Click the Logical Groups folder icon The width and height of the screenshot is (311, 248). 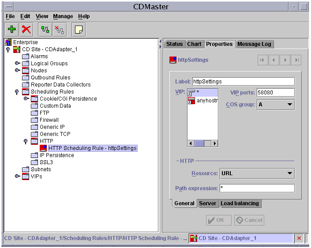(26, 64)
